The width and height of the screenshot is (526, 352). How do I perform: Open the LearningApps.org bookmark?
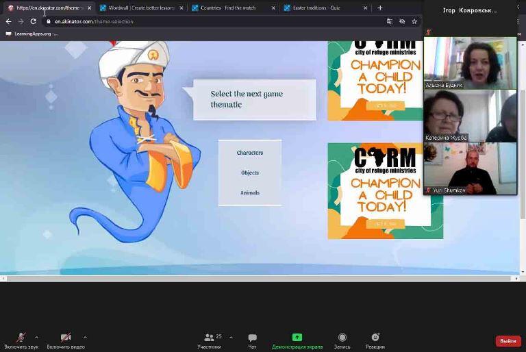pos(32,34)
